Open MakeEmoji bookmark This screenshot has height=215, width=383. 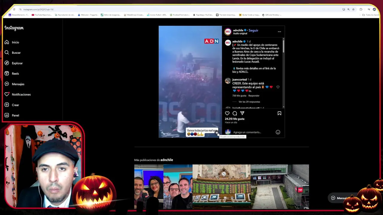tap(134, 15)
